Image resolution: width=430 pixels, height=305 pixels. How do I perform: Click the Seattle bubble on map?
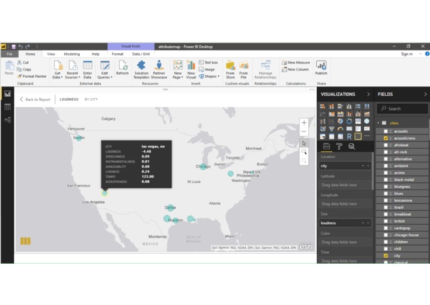79,138
